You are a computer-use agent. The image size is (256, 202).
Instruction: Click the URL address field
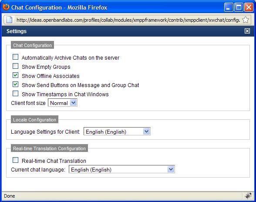click(128, 20)
